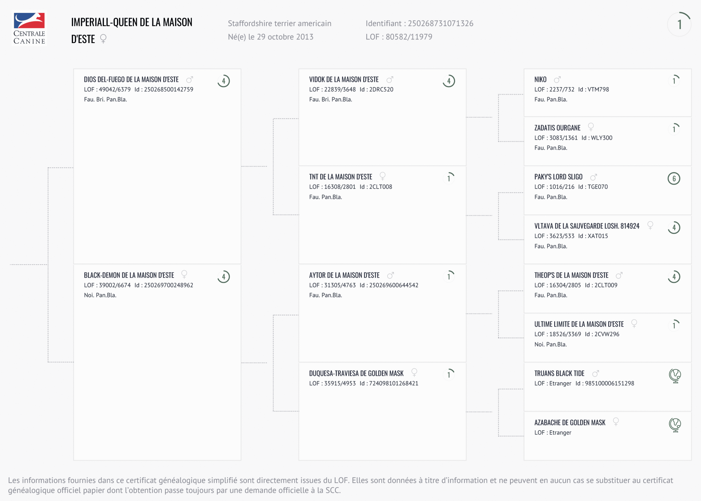
Task: Click the female symbol beside the IMPERIALL-QUEEN title
Action: [x=103, y=39]
